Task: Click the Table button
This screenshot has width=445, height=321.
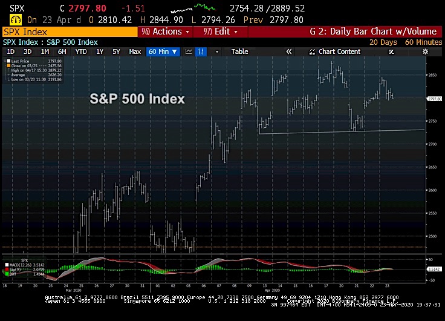Action: [x=239, y=51]
